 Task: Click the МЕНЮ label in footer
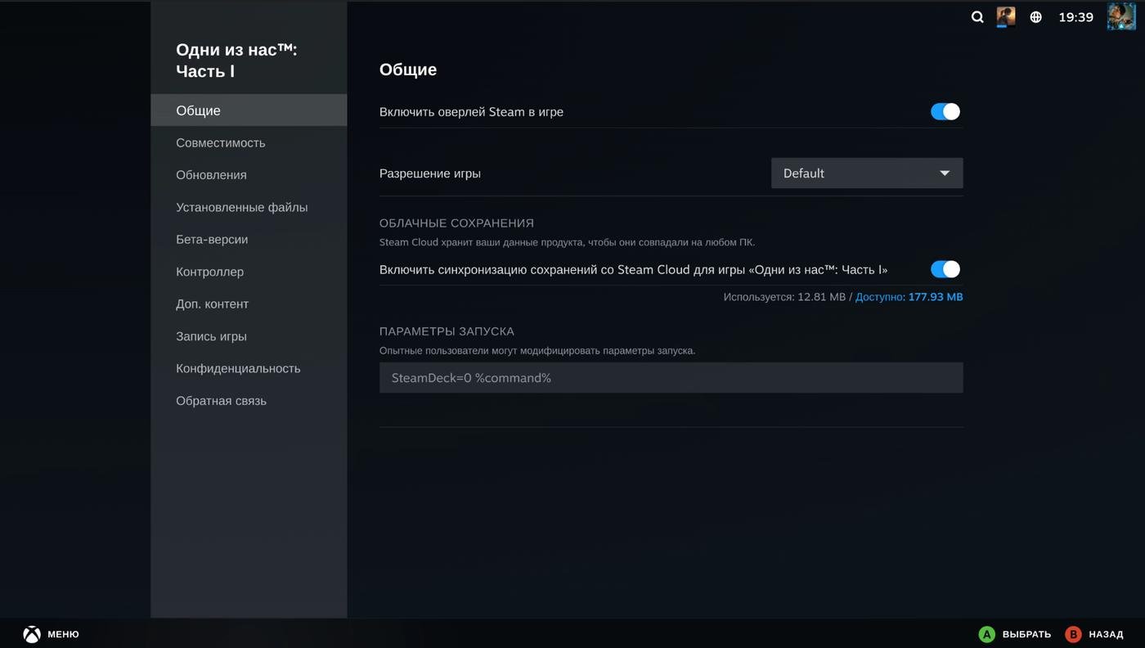point(63,634)
